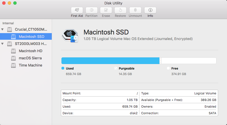Click the Internal sidebar section header
Screen dimensions: 227x125
8,23
